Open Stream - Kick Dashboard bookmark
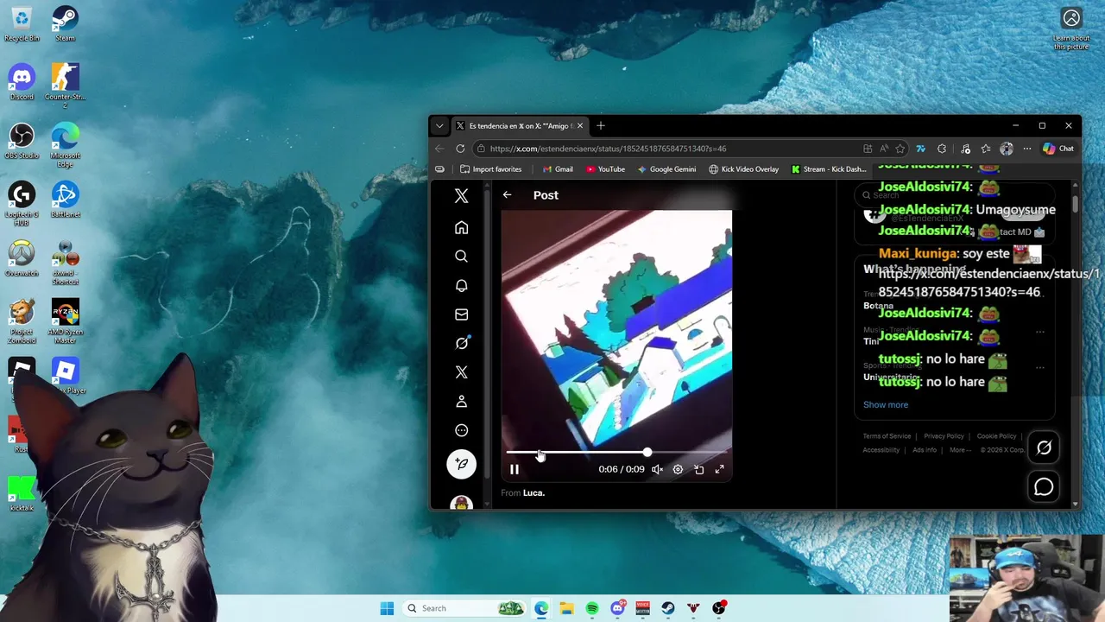The image size is (1105, 622). pos(829,169)
